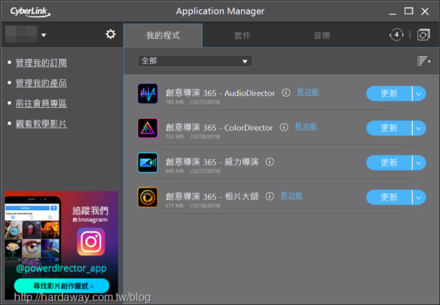440x305 pixels.
Task: Click the 371 MB size text
Action: (174, 206)
